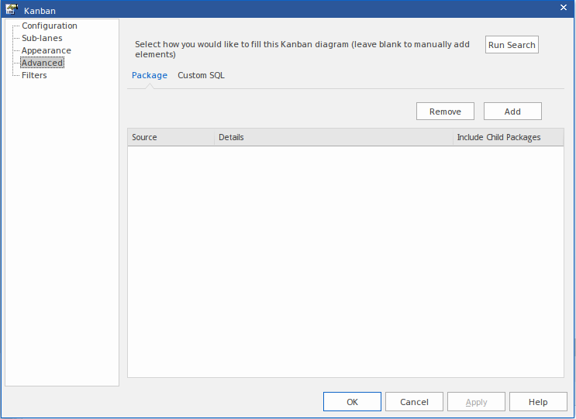Screen dimensions: 576x419
Task: Switch to the Package tab
Action: click(149, 75)
